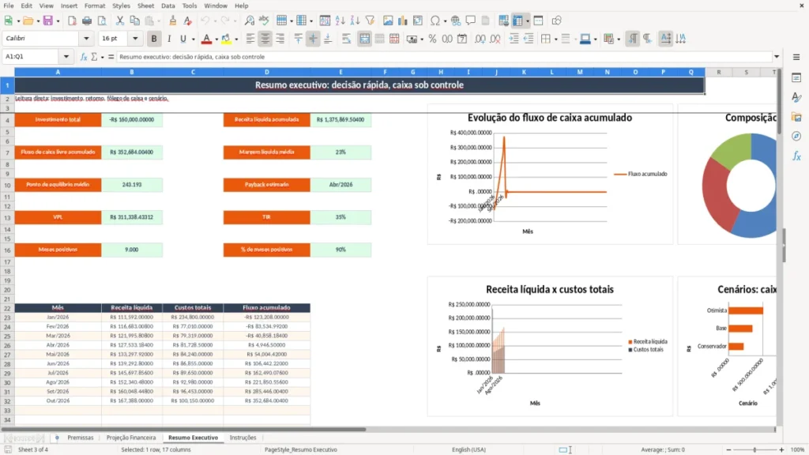809x455 pixels.
Task: Insert a comment
Action: [x=471, y=21]
